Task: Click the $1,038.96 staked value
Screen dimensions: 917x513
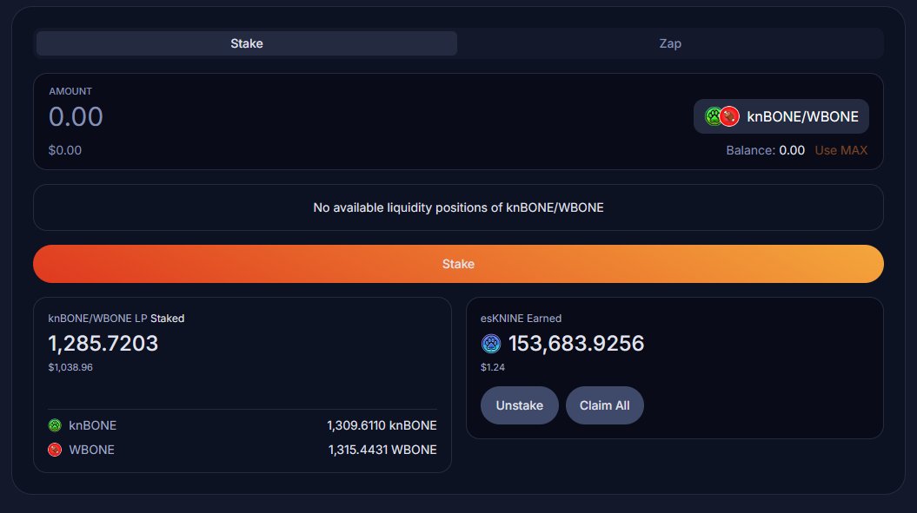Action: pyautogui.click(x=70, y=367)
